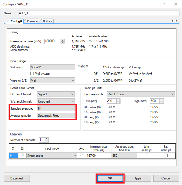Increase the free-run scan rate stepper
This screenshot has height=185, width=182.
(x=63, y=40)
